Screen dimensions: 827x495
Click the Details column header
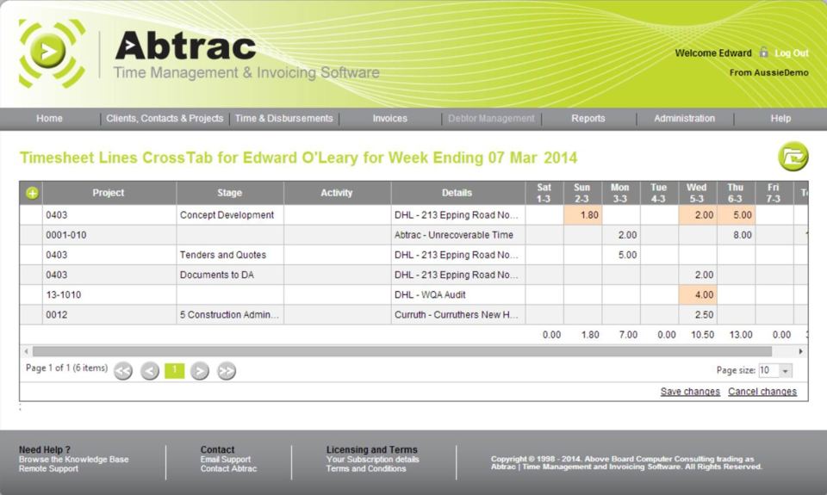coord(457,193)
